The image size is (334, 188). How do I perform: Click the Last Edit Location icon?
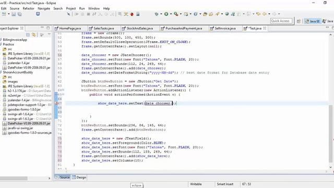coord(258,14)
